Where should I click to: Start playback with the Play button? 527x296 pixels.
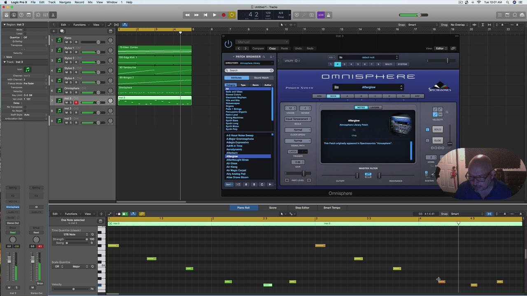click(x=215, y=15)
